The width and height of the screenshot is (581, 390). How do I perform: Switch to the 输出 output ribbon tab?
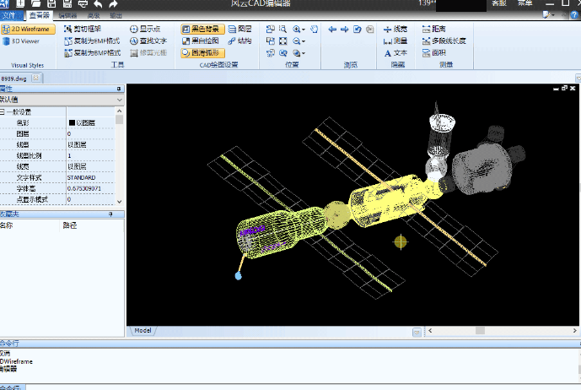(x=116, y=15)
